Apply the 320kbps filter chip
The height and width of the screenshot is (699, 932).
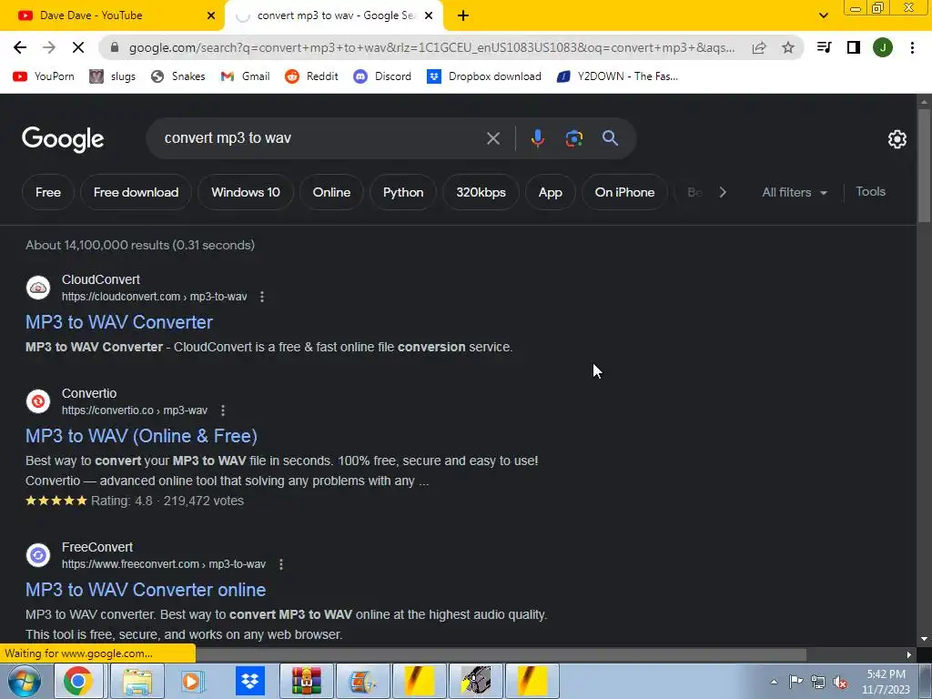(481, 192)
